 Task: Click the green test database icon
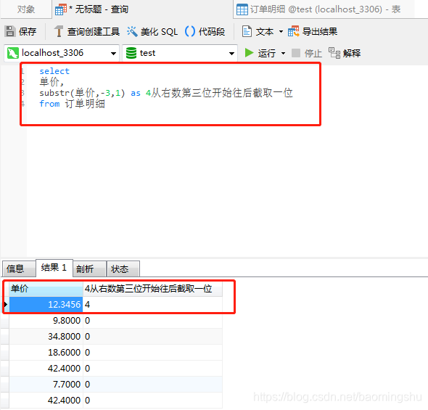pyautogui.click(x=131, y=53)
